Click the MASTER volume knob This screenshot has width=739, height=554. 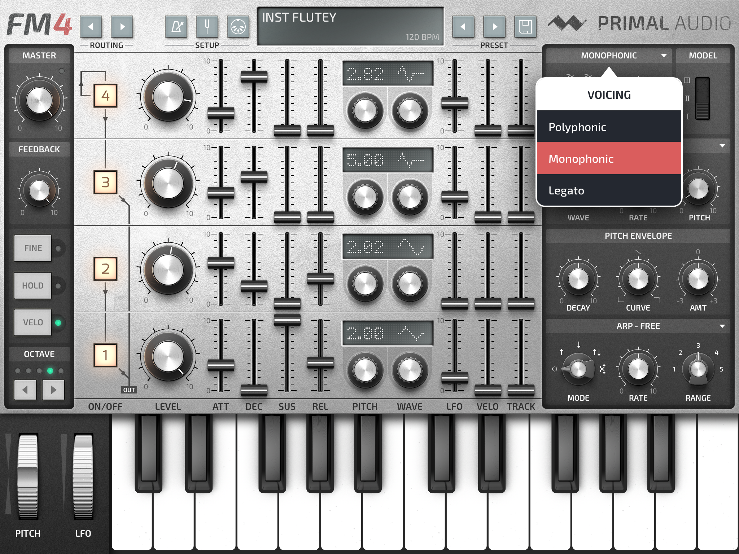pyautogui.click(x=39, y=100)
